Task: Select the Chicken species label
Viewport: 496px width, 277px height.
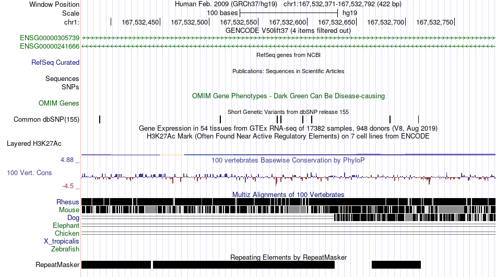Action: point(67,233)
